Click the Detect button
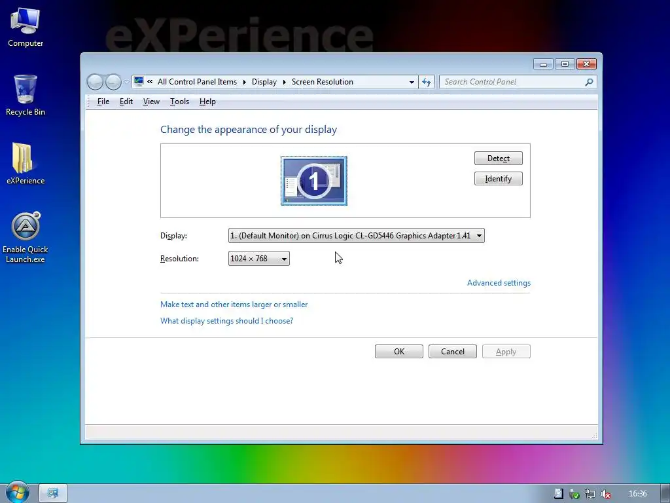This screenshot has width=670, height=503. coord(498,158)
